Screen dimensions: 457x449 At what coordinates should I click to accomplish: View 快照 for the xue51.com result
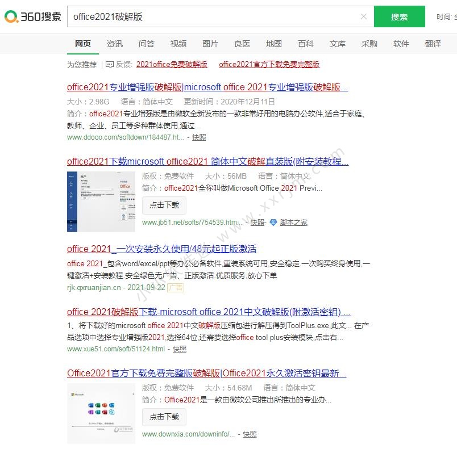(180, 349)
